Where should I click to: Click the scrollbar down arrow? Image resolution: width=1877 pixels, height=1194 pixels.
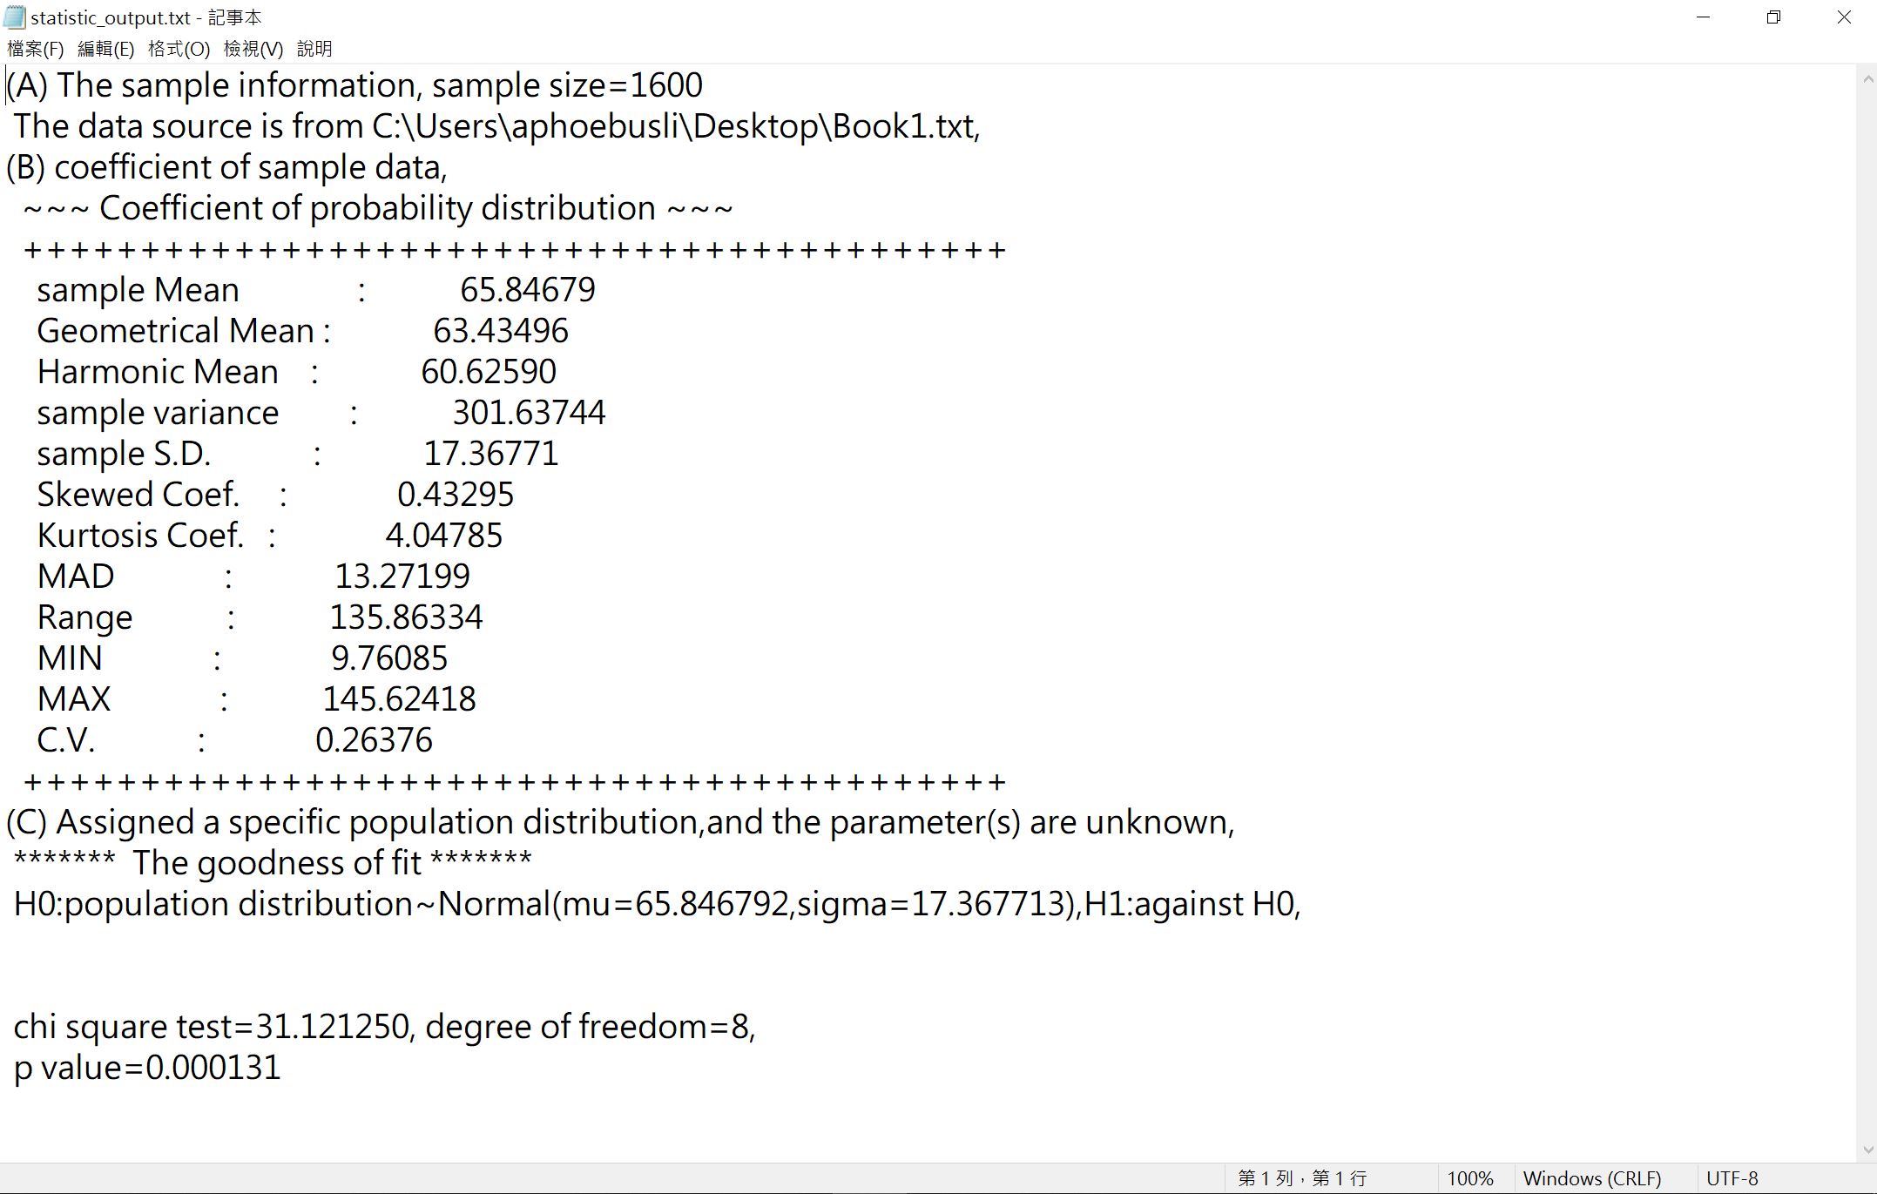tap(1867, 1150)
